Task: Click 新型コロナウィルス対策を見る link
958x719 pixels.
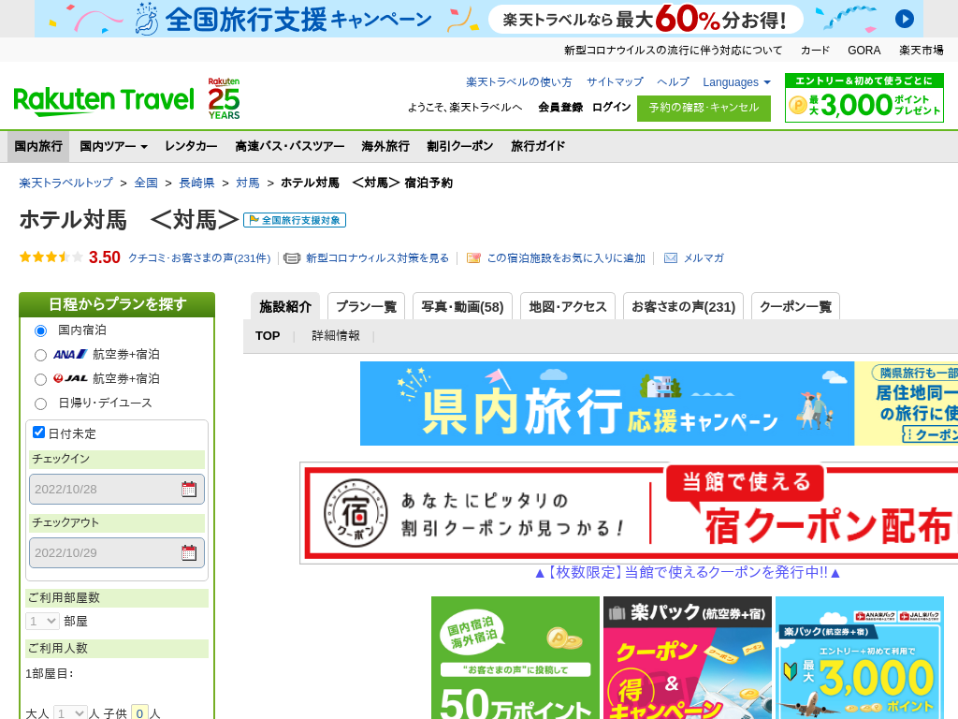Action: coord(377,258)
